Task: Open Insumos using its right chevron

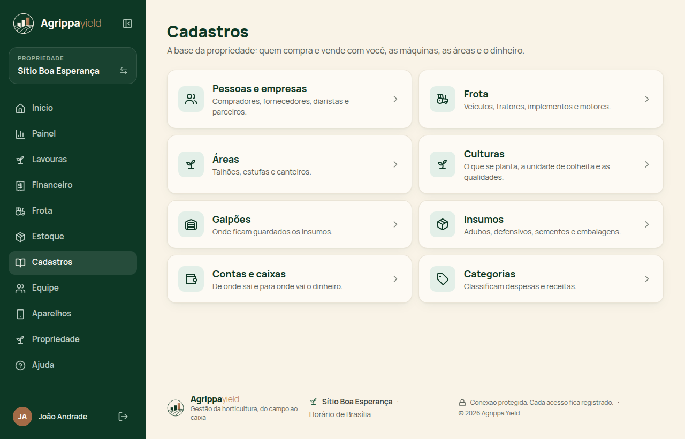Action: [647, 224]
